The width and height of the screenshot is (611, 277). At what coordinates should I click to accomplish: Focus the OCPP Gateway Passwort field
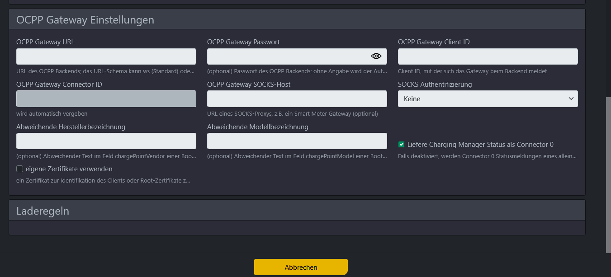(x=287, y=56)
